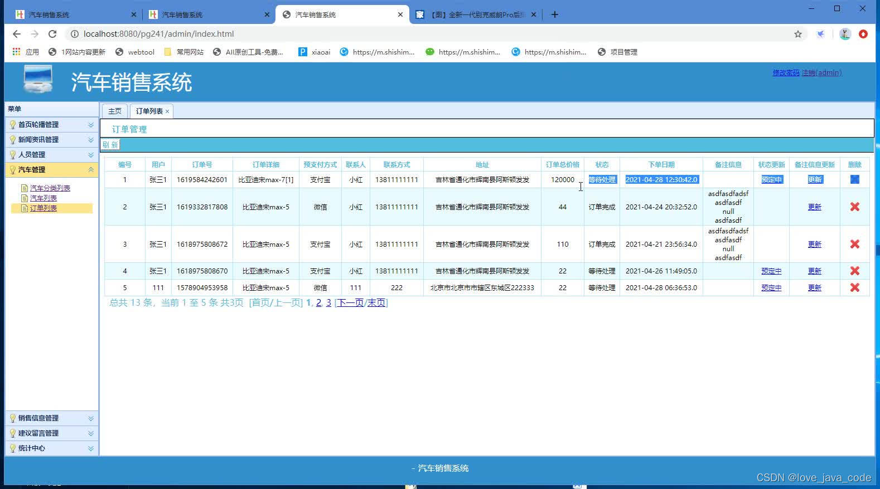Open AII原创工具 bookmark
The image size is (880, 489).
tap(248, 52)
